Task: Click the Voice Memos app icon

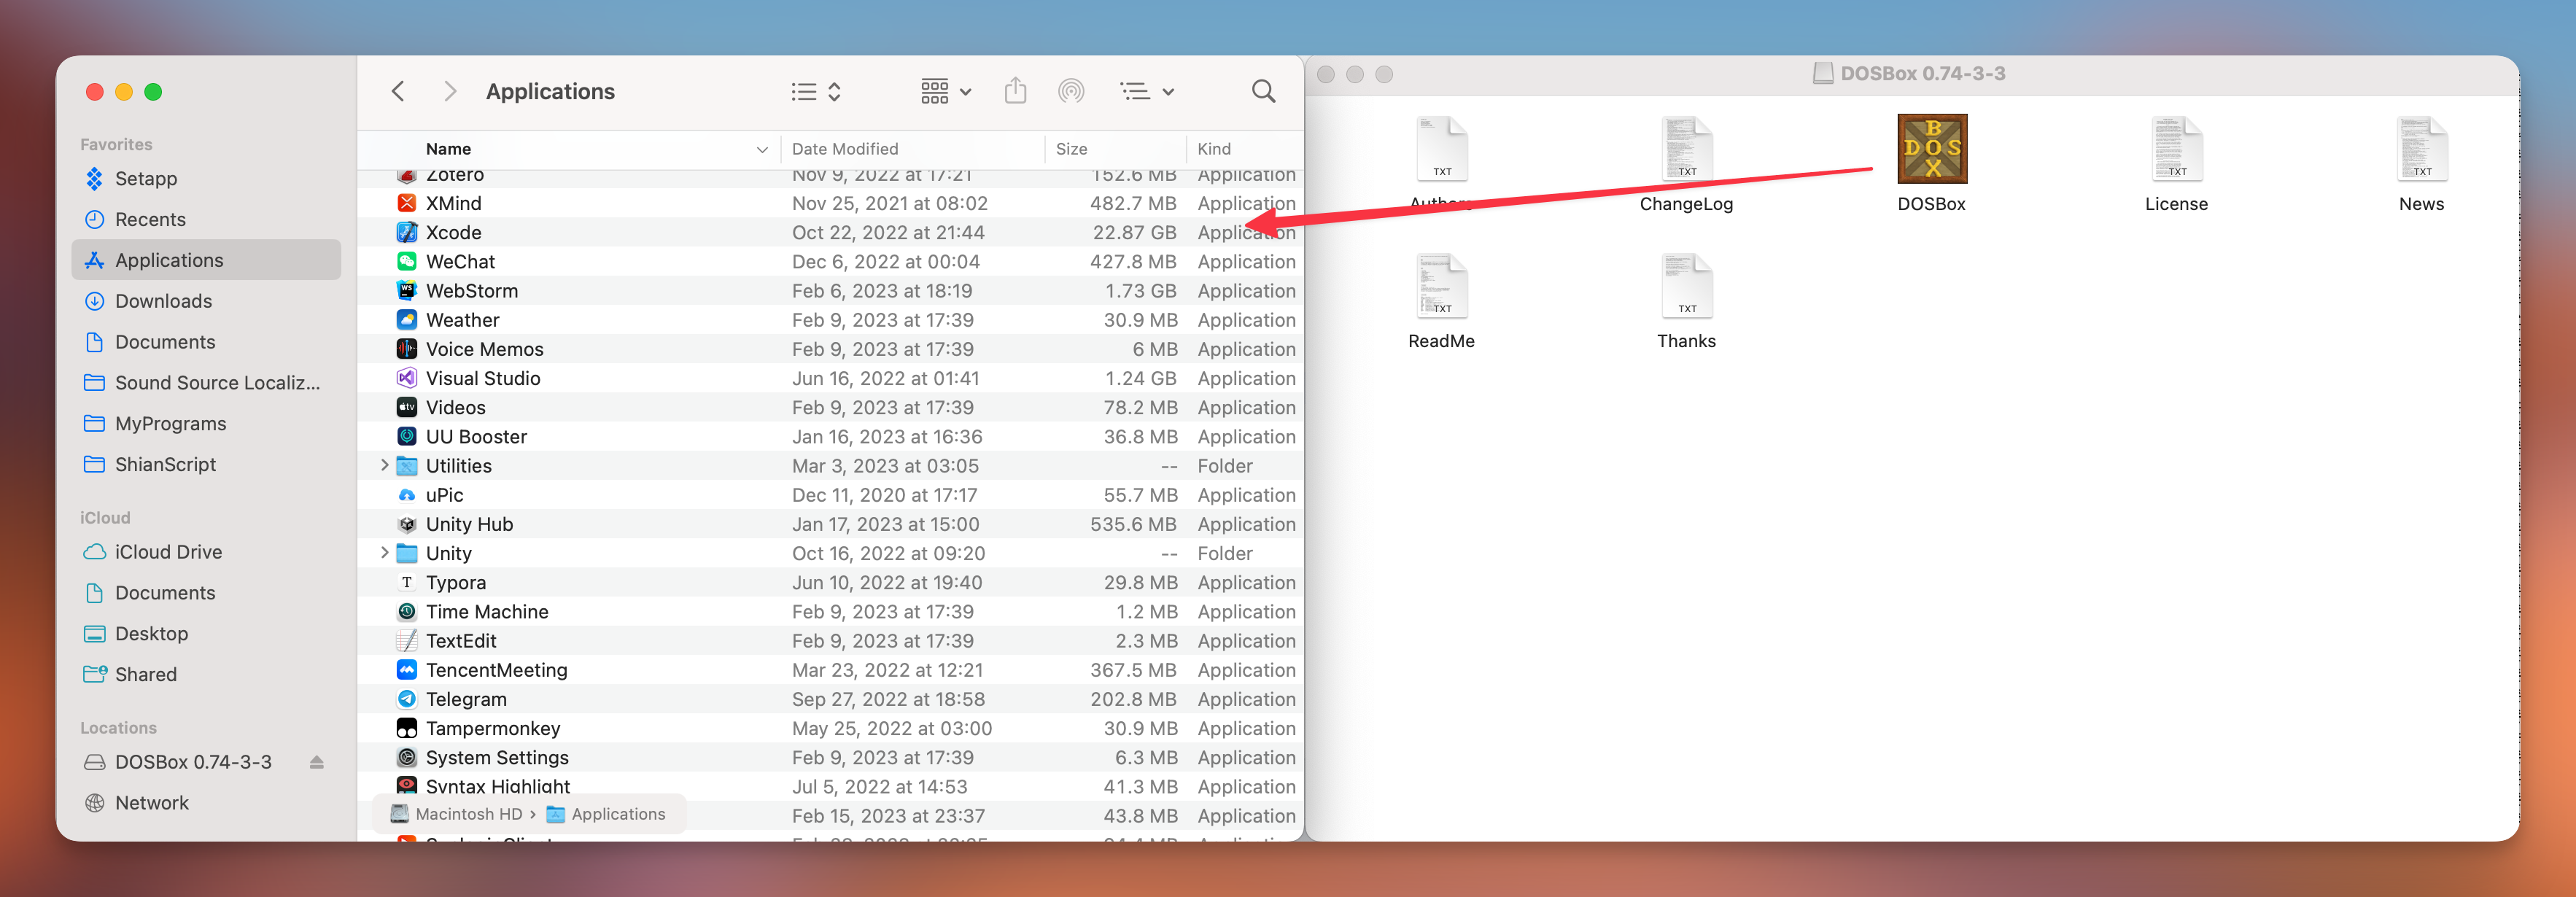Action: click(407, 349)
